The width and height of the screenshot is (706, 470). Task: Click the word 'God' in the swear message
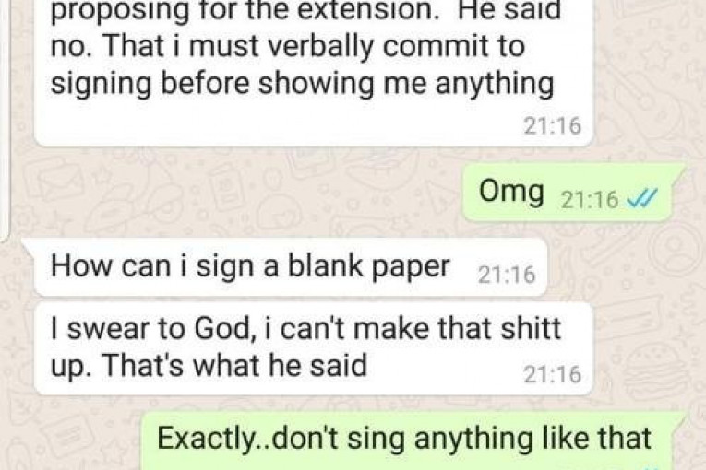pos(221,329)
